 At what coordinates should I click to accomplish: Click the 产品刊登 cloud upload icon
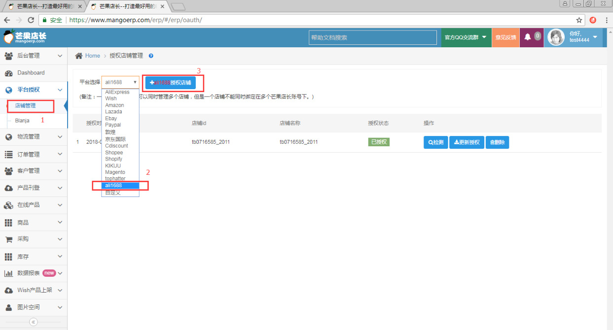coord(8,188)
